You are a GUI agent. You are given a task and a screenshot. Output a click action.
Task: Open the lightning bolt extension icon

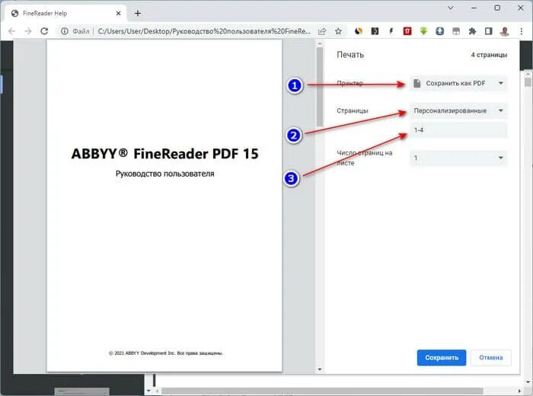391,31
